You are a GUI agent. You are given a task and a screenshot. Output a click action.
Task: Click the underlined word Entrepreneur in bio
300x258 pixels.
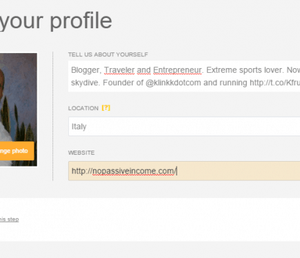[x=177, y=70]
